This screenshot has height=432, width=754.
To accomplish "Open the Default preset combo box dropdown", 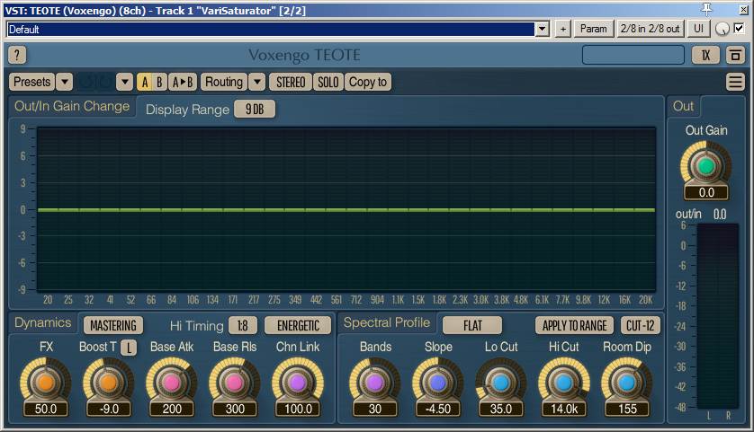I will pos(543,30).
